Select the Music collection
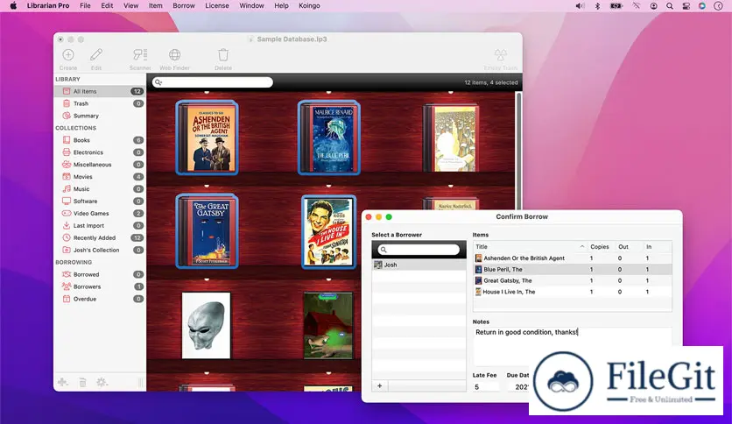732x424 pixels. coord(100,188)
